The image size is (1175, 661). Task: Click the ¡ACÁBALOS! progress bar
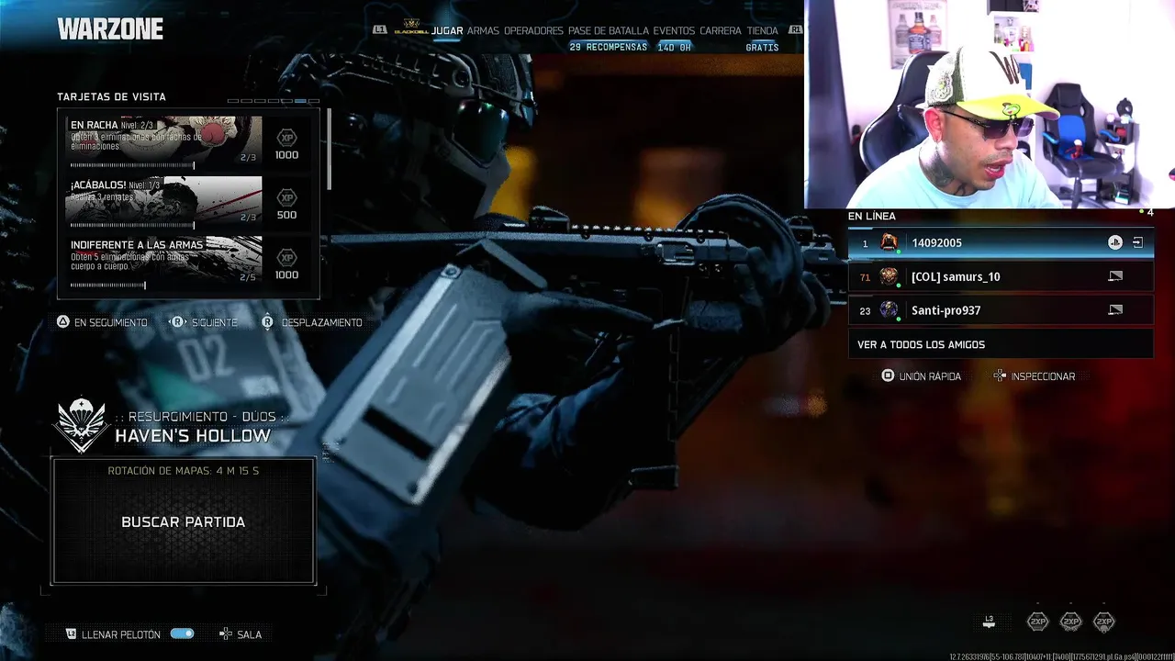pos(132,225)
